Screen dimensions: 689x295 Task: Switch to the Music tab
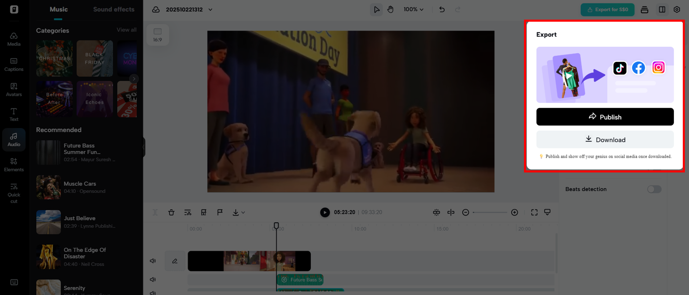[59, 10]
